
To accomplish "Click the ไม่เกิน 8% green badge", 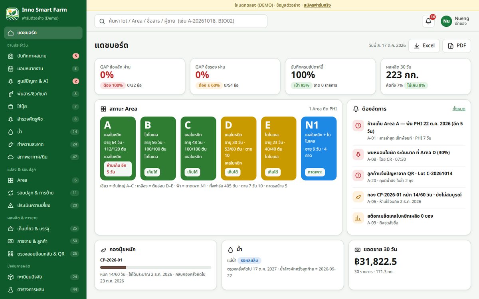I will (x=416, y=85).
